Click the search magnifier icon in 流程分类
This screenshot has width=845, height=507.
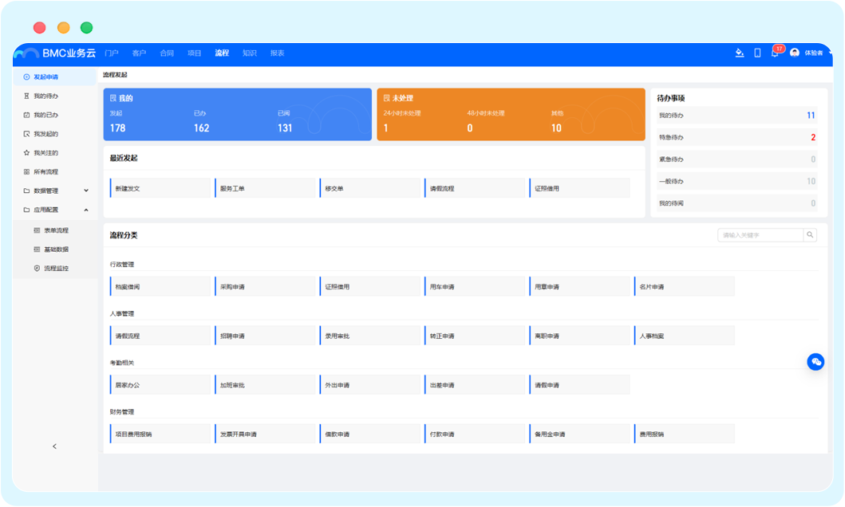coord(810,235)
